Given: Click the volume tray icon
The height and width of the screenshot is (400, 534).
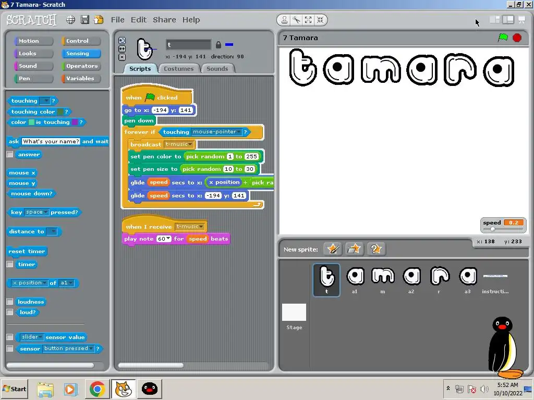Looking at the screenshot, I should pyautogui.click(x=484, y=389).
